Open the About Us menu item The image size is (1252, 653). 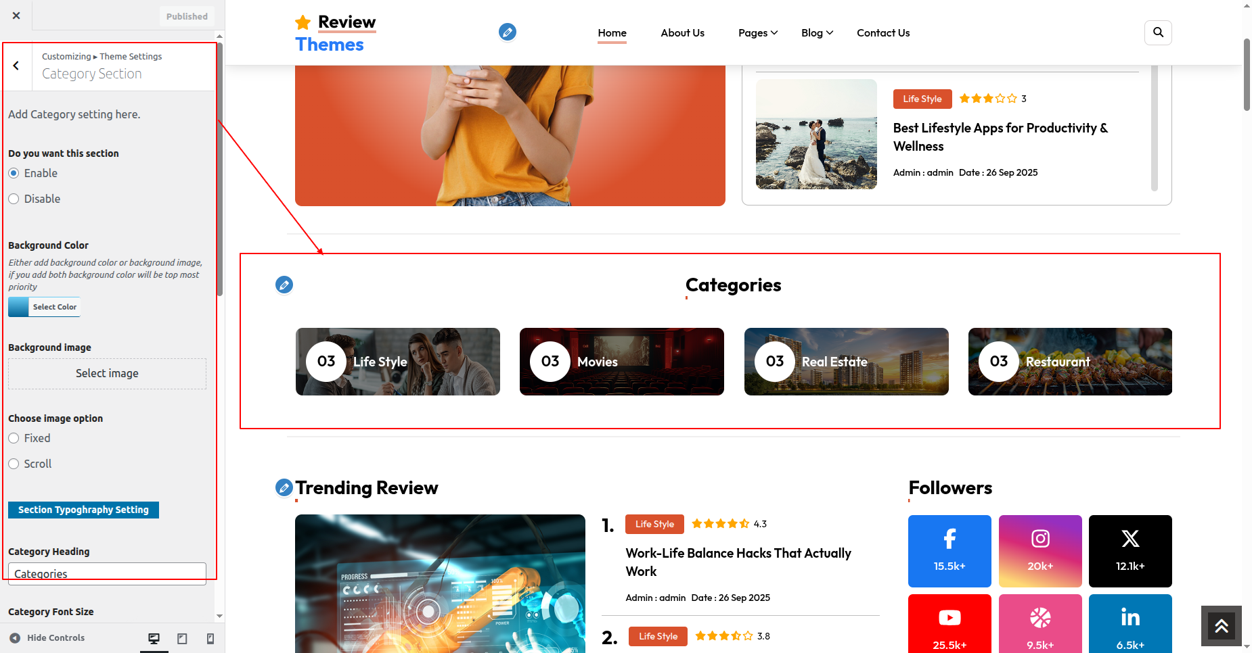pos(682,33)
